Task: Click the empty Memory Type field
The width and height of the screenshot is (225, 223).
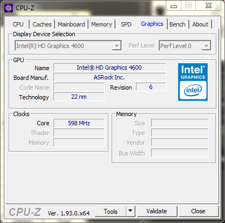Action: 180,133
